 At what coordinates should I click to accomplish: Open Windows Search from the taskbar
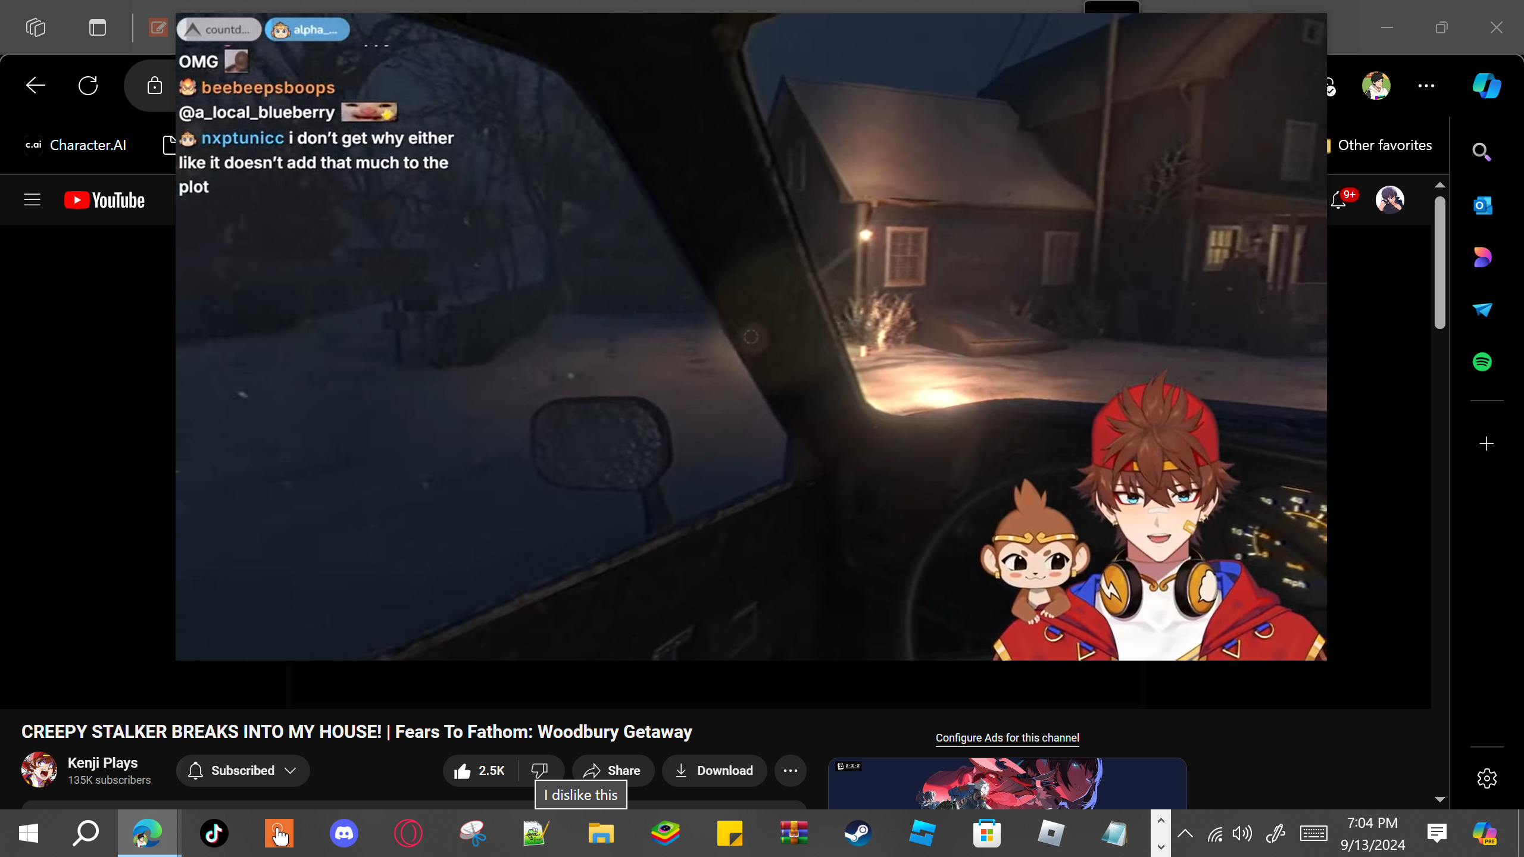pyautogui.click(x=85, y=833)
